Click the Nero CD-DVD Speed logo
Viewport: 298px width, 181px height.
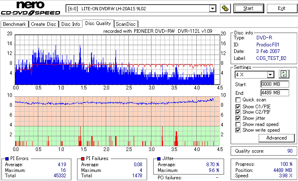tap(30, 8)
